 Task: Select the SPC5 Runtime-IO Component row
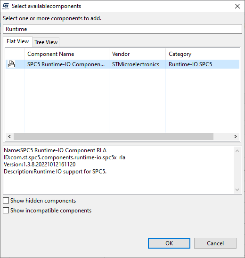pos(122,64)
